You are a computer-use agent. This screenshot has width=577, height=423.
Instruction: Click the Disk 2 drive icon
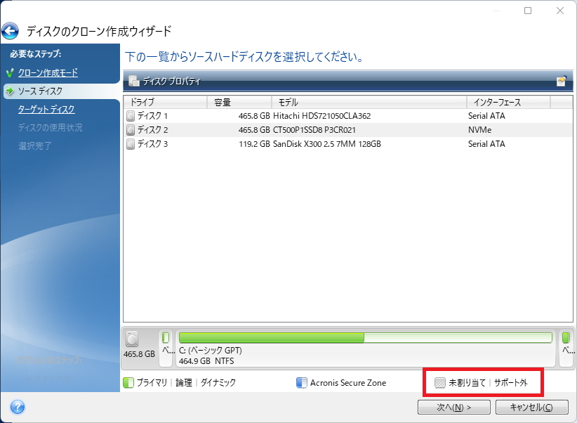coord(131,130)
